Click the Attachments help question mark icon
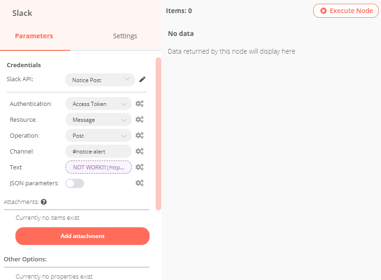Screen dimensions: 381x280 [x=44, y=202]
